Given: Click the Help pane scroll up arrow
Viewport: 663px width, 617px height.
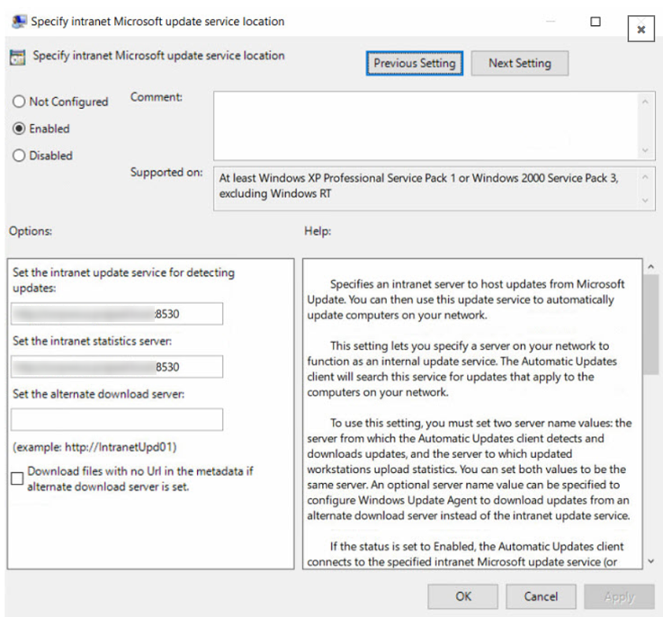Looking at the screenshot, I should click(x=651, y=267).
